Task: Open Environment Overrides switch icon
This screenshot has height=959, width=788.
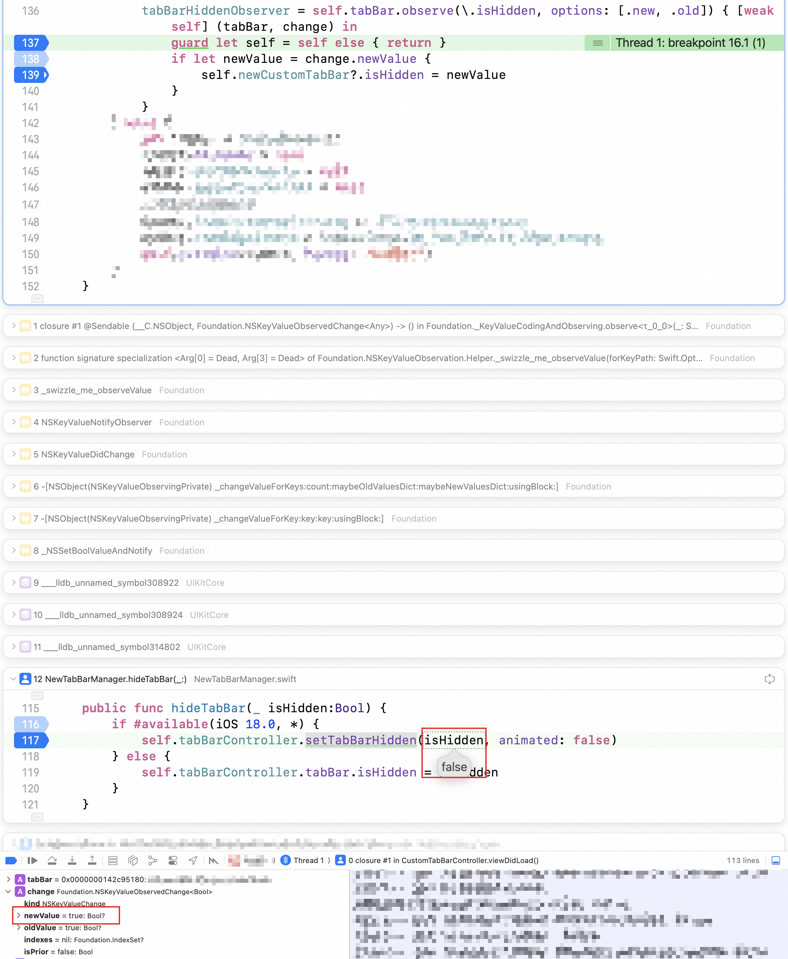Action: pos(173,860)
